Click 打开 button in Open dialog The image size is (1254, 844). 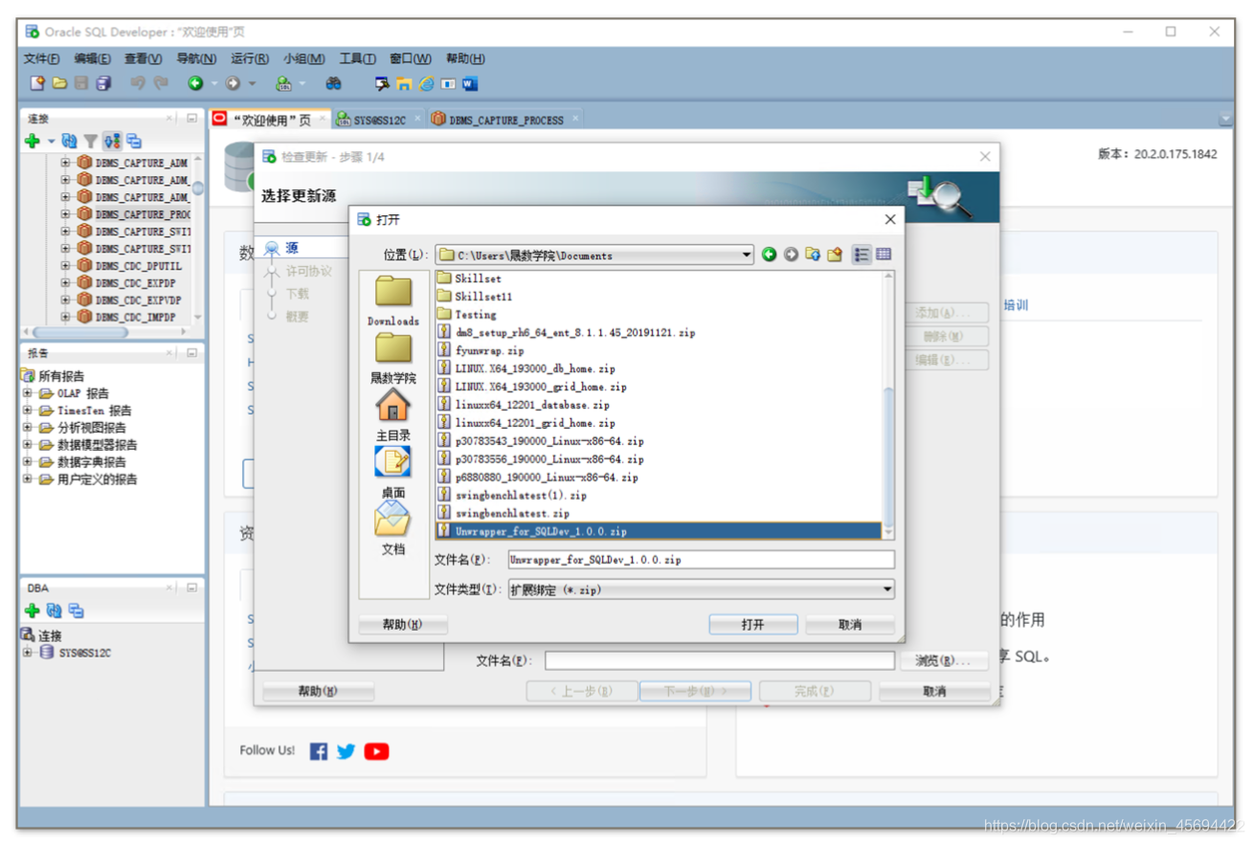[753, 625]
